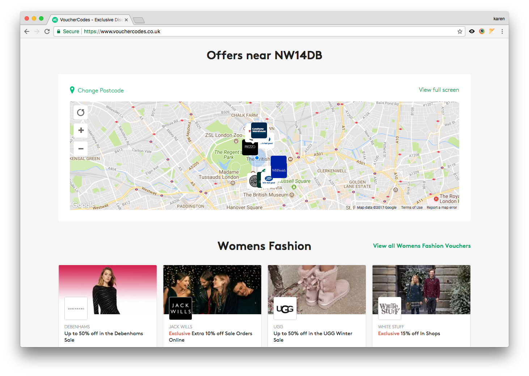
Task: Click the Google logo on the map
Action: click(83, 205)
